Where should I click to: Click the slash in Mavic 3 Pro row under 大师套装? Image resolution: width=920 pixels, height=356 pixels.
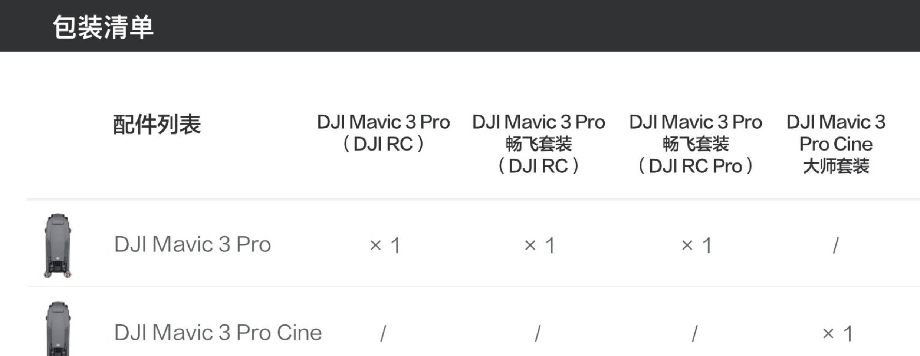point(835,245)
